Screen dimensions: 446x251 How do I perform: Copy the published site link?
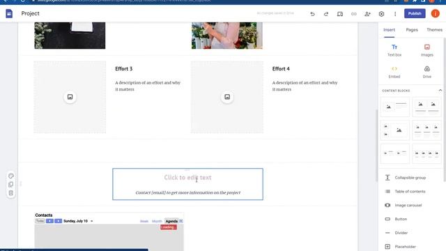[353, 14]
